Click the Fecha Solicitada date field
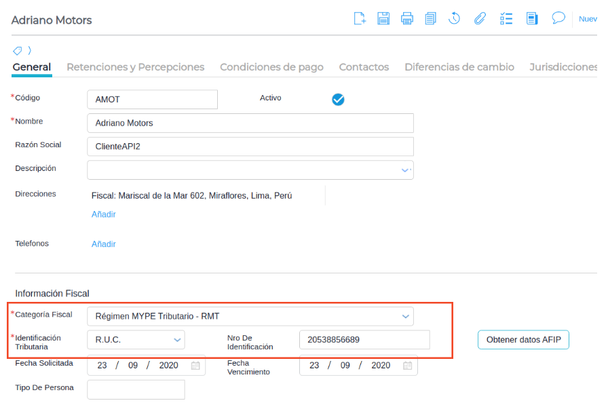Viewport: 608px width, 405px height. 146,366
